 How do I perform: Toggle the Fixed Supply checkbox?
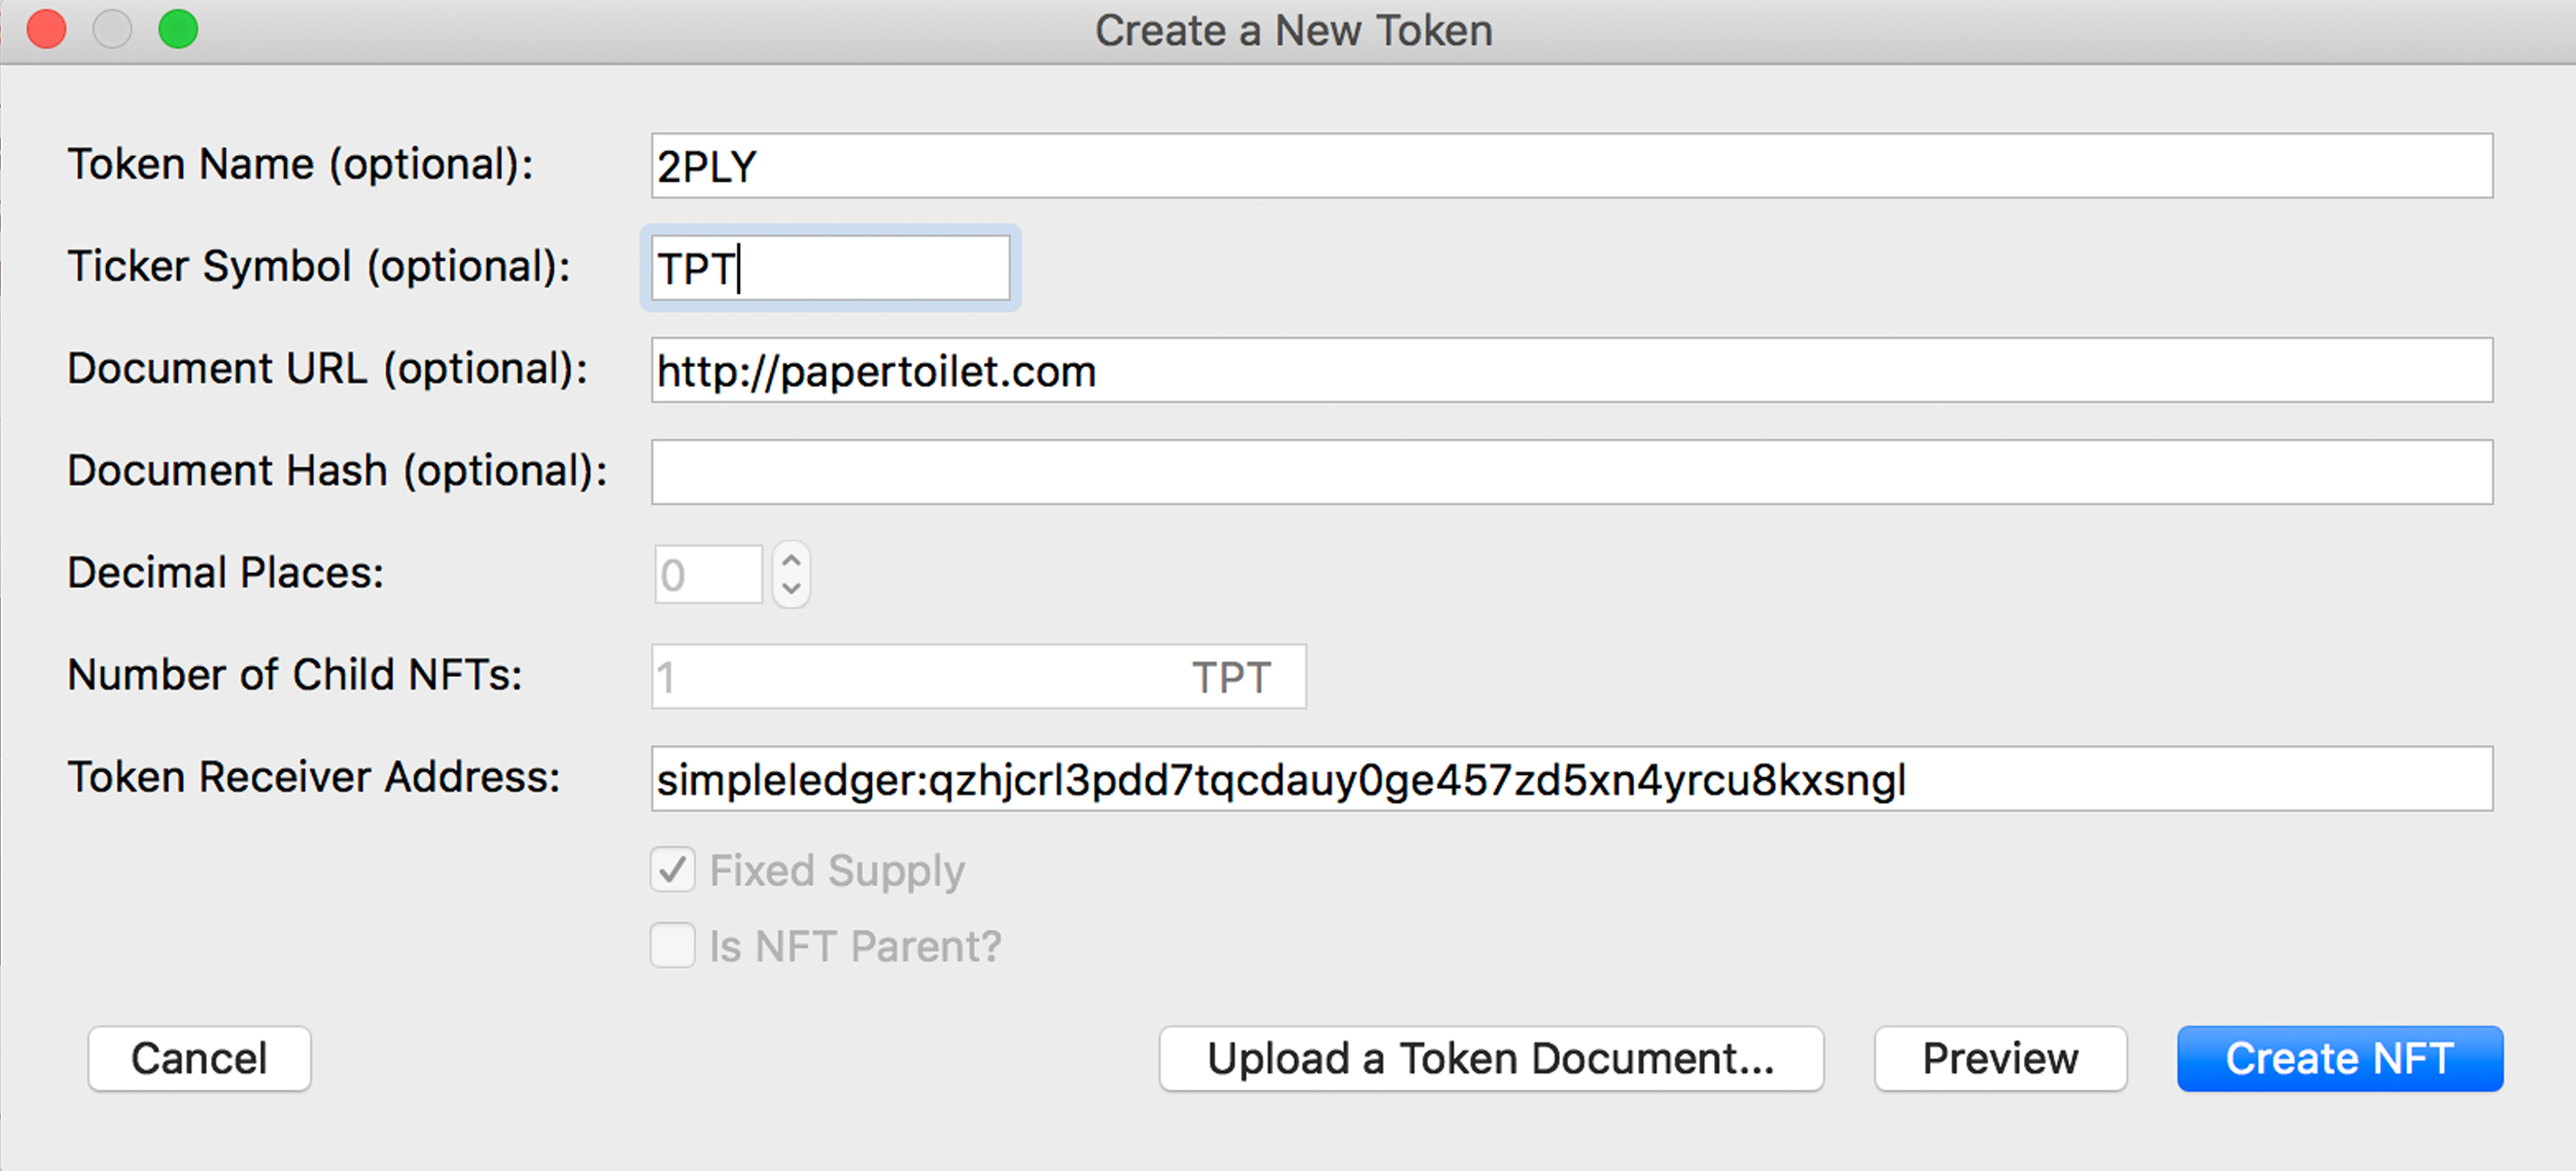pyautogui.click(x=673, y=870)
